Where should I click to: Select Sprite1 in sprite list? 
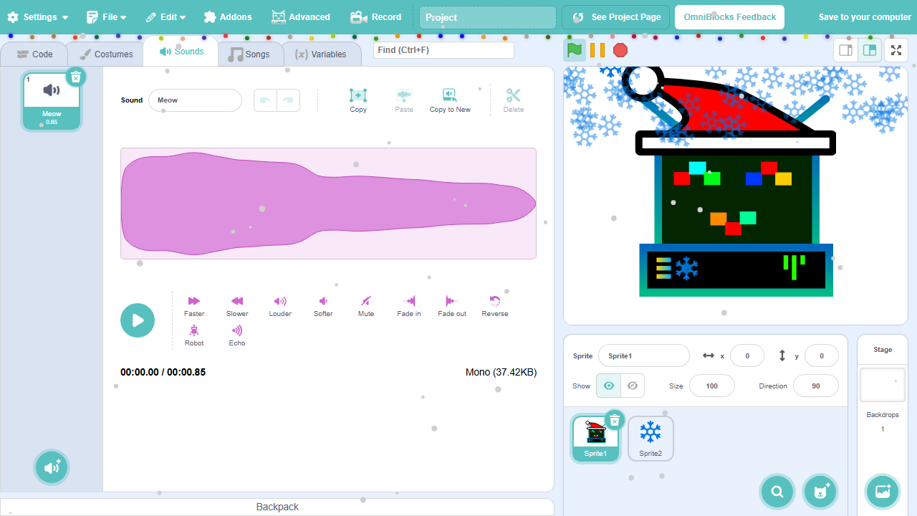[595, 439]
